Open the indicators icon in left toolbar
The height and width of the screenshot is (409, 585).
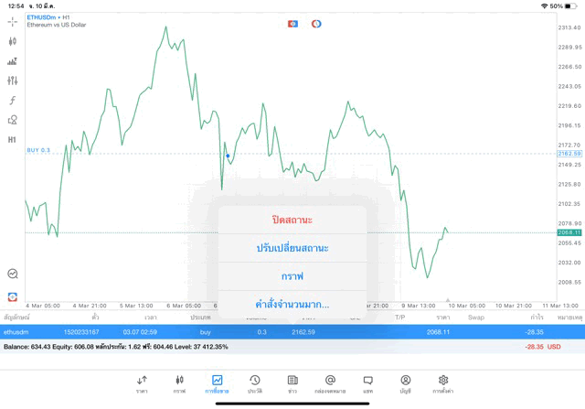point(12,61)
